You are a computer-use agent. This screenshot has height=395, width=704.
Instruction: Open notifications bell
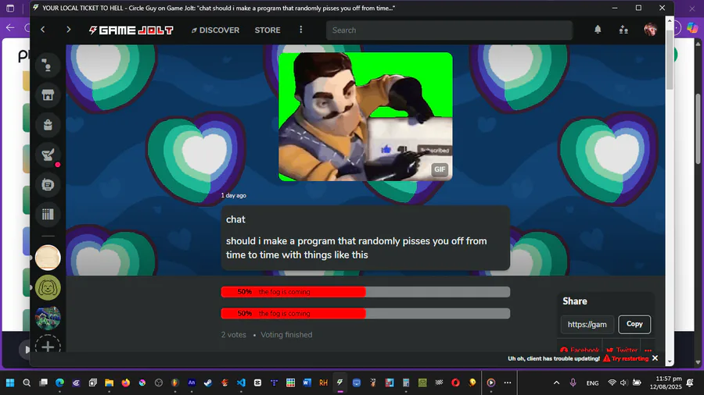coord(598,30)
